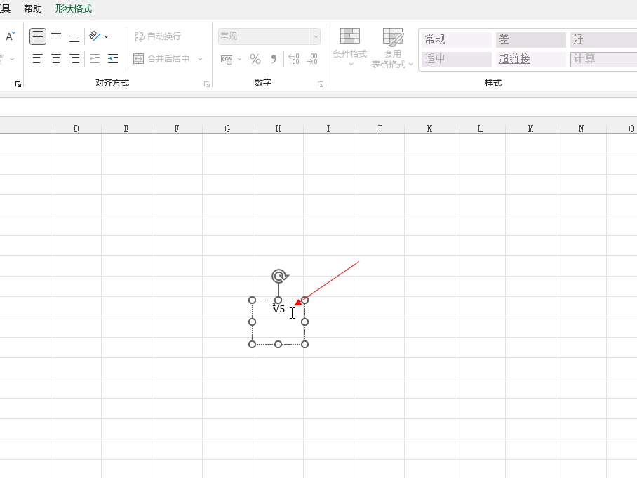Center text horizontally
Screen dimensions: 637x478
coord(56,59)
